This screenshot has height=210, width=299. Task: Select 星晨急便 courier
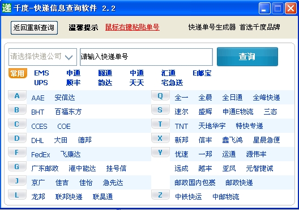tap(266, 140)
